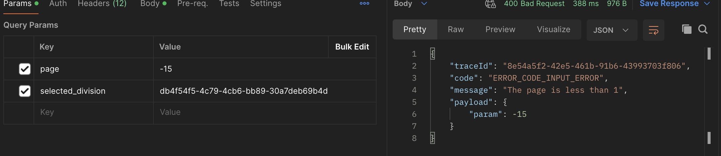Click the network globe lock icon
Screen dimensions: 721x156
coord(490,4)
